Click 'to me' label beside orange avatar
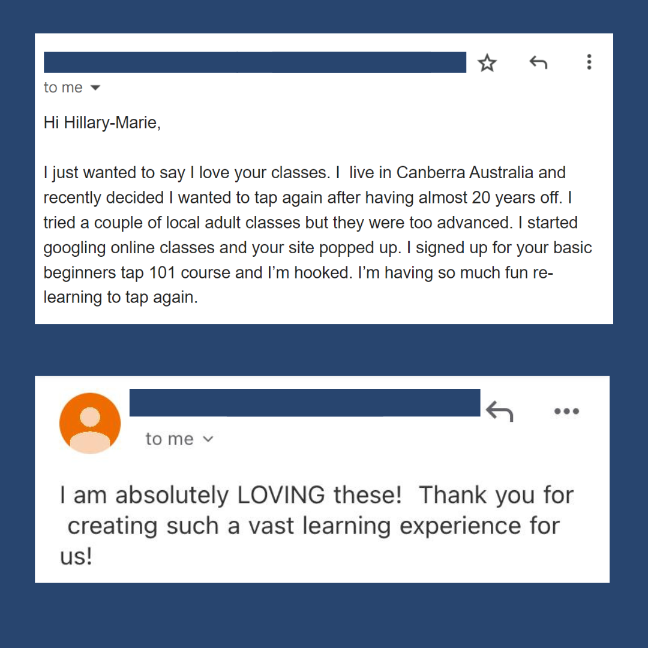This screenshot has height=648, width=648. click(x=169, y=439)
